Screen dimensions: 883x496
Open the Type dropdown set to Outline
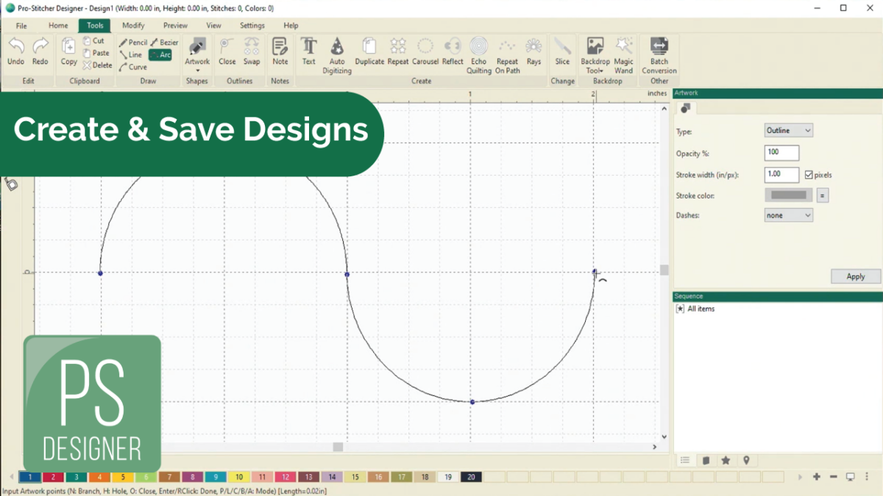coord(788,130)
